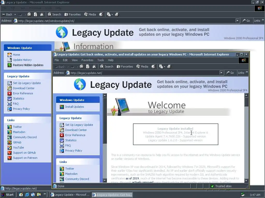Click main page scrollbar down arrow
The height and width of the screenshot is (198, 265).
point(246,180)
